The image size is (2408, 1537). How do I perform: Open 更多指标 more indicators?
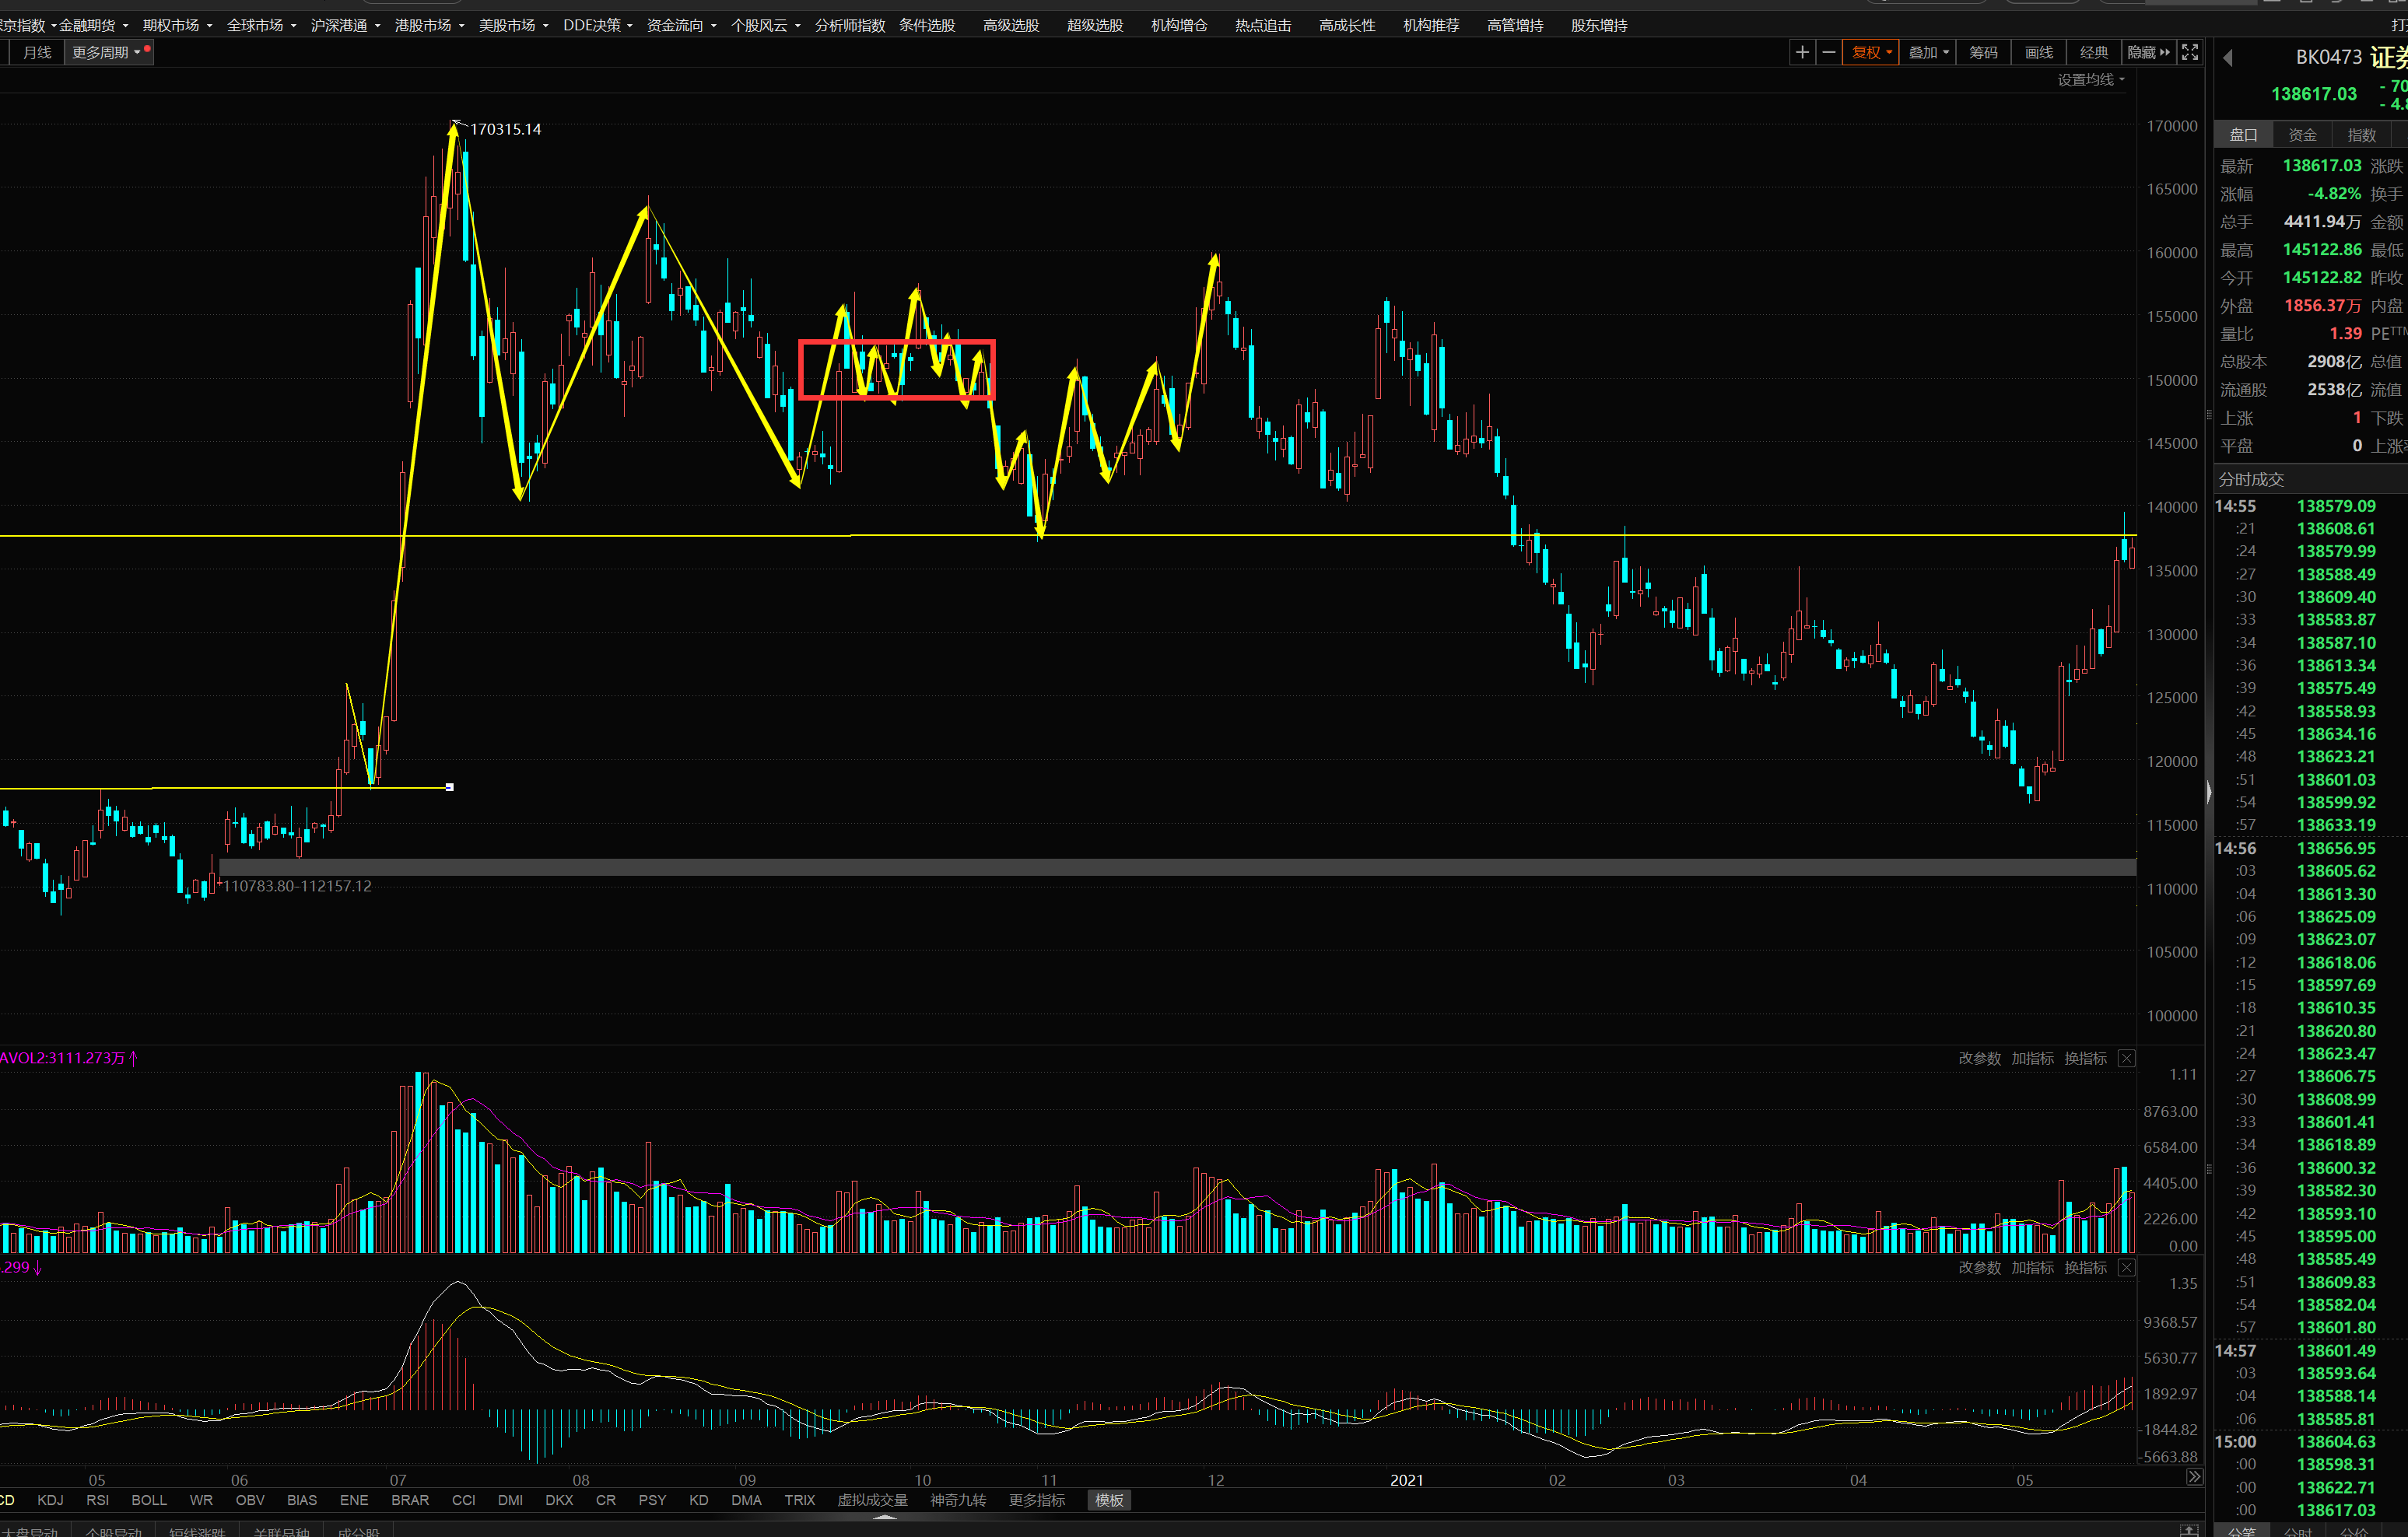pos(1037,1500)
